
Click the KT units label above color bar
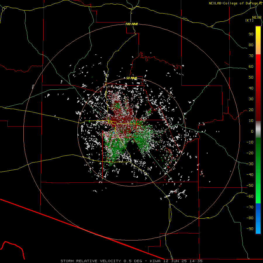click(250, 20)
